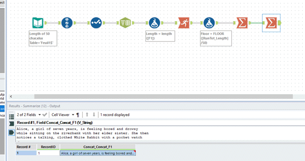Click the output anchor view icon in Results
This screenshot has width=305, height=161.
(x=11, y=132)
